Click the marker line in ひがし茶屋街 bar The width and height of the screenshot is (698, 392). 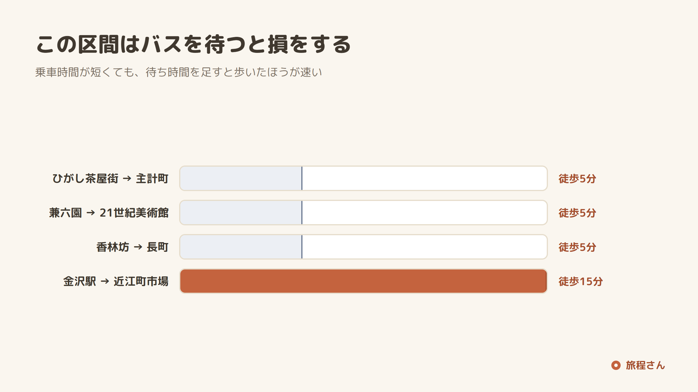point(302,178)
